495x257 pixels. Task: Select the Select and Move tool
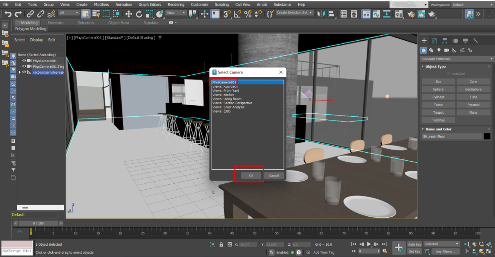coord(129,14)
